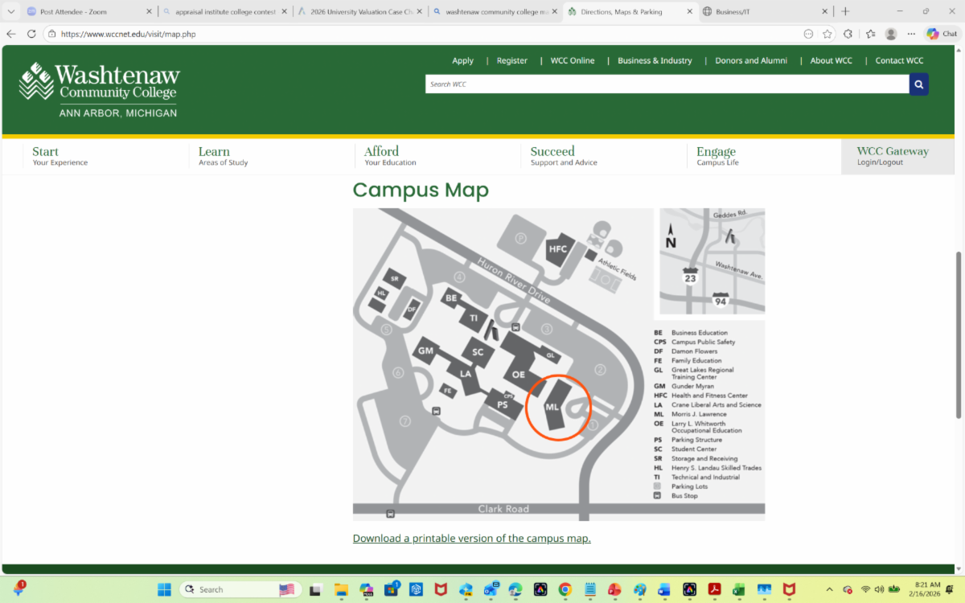Add this page to favorites with the star
965x603 pixels.
(x=827, y=34)
